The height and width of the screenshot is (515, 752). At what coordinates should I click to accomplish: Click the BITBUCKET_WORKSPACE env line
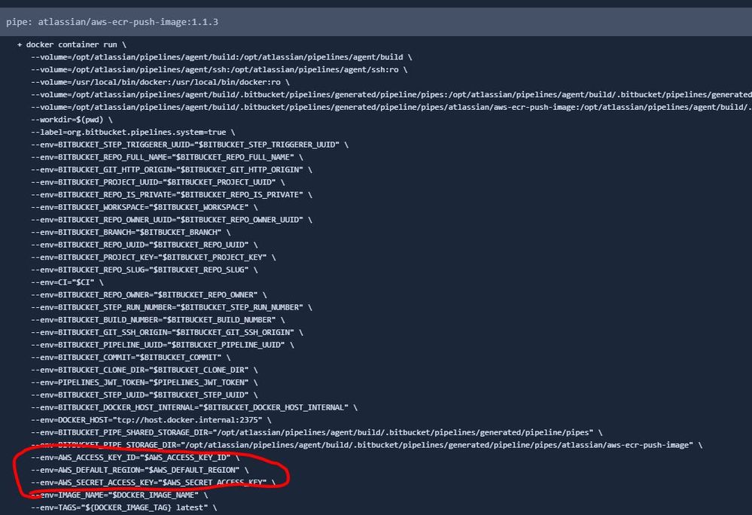[145, 207]
